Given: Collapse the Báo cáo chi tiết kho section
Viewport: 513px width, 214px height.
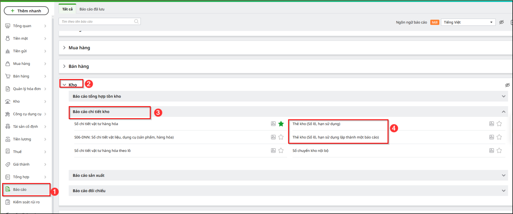Looking at the screenshot, I should [x=503, y=112].
